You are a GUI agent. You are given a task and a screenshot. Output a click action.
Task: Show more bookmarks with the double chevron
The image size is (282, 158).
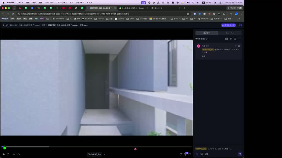click(x=239, y=19)
